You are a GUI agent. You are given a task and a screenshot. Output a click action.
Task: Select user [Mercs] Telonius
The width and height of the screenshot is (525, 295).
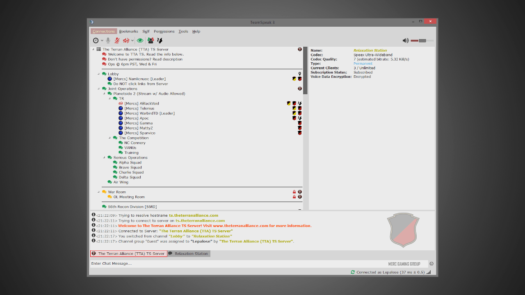tap(139, 108)
